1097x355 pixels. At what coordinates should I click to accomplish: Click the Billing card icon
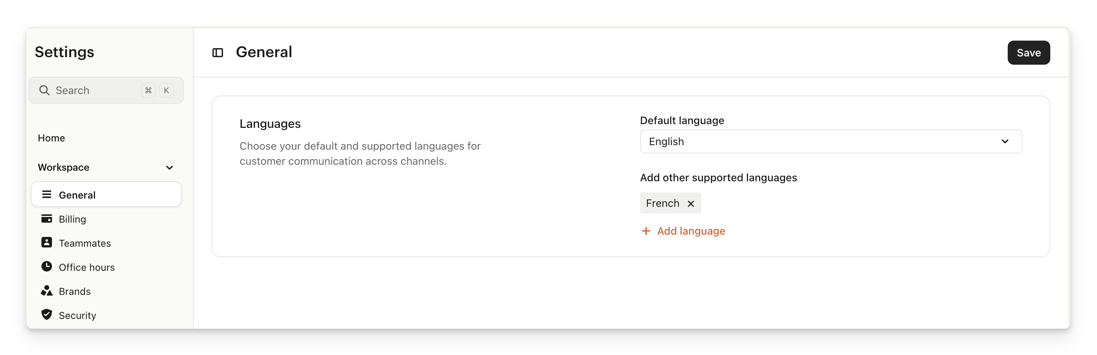[x=46, y=218]
